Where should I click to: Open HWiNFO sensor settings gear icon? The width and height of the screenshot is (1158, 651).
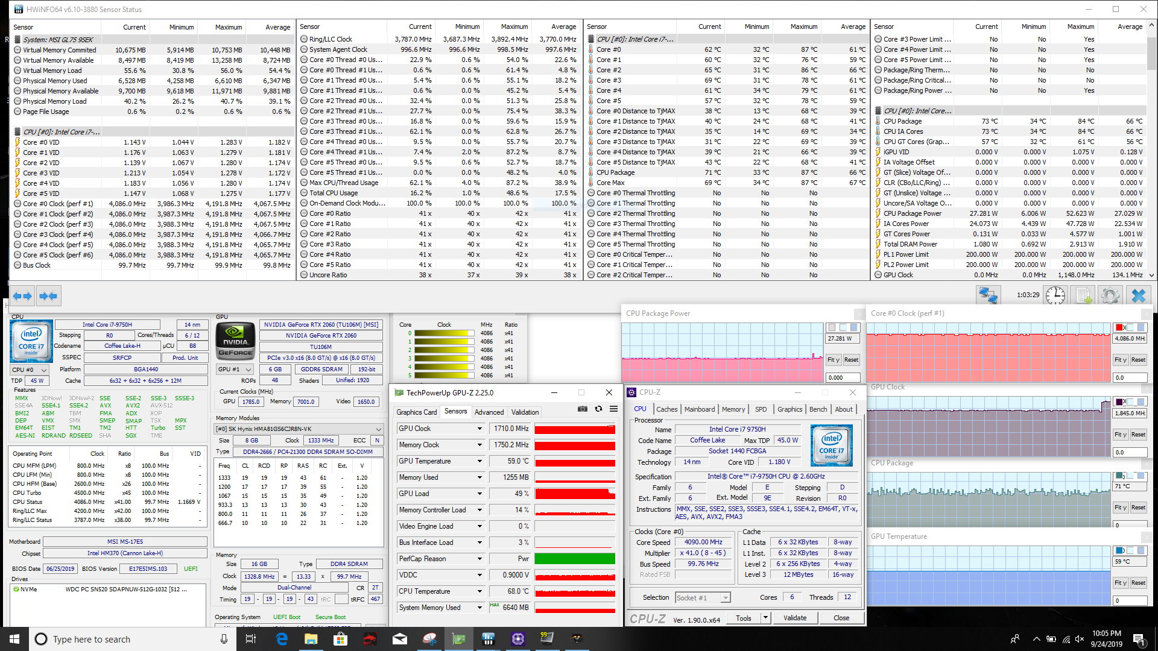(x=1110, y=295)
